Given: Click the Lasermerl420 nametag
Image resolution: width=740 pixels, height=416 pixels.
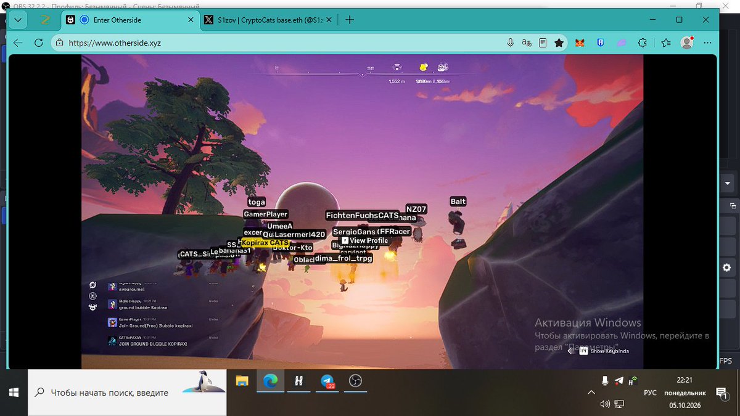Looking at the screenshot, I should coord(300,234).
